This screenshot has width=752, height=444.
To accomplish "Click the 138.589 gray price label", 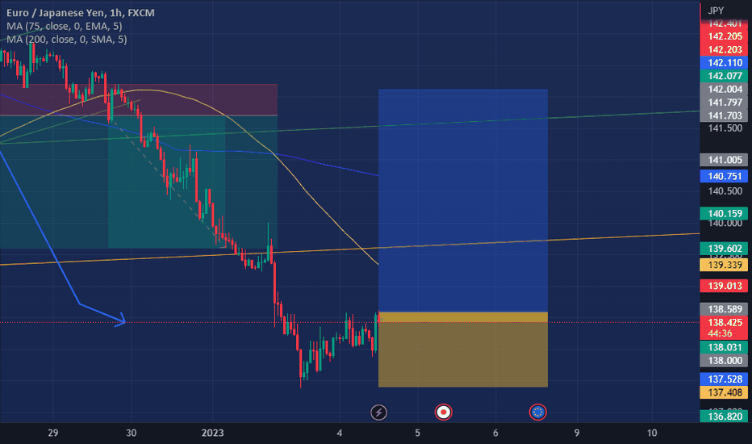I will (x=725, y=309).
